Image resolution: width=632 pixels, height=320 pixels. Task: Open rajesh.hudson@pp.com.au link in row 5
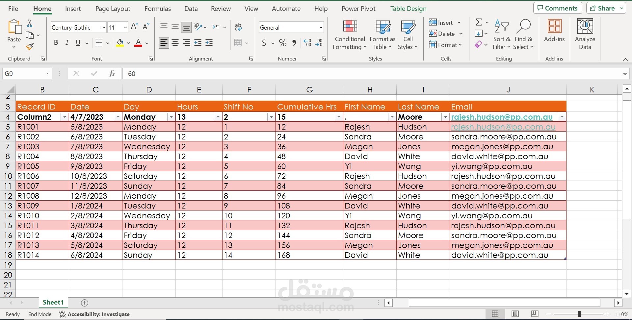tap(503, 127)
